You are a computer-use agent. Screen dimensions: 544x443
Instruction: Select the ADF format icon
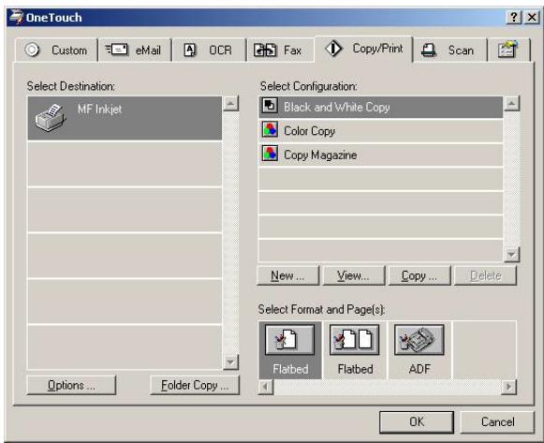click(419, 340)
